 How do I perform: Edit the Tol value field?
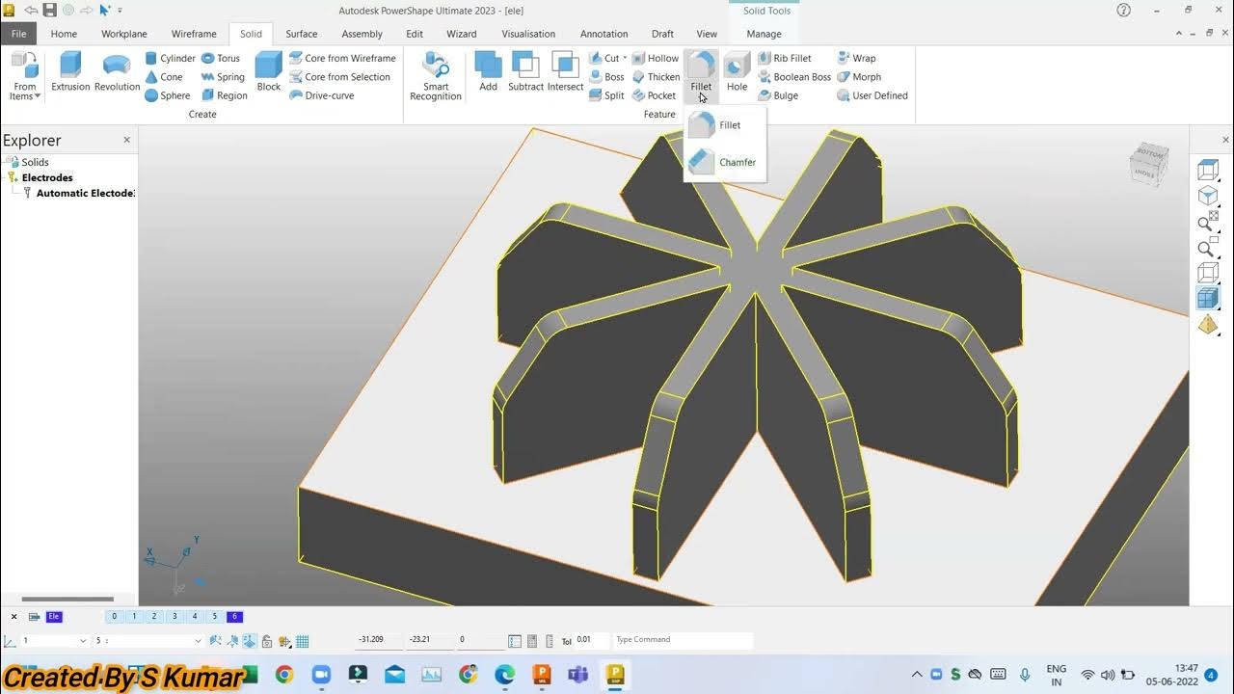coord(591,640)
